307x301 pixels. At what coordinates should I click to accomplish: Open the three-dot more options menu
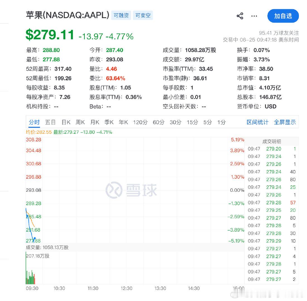tap(254, 16)
